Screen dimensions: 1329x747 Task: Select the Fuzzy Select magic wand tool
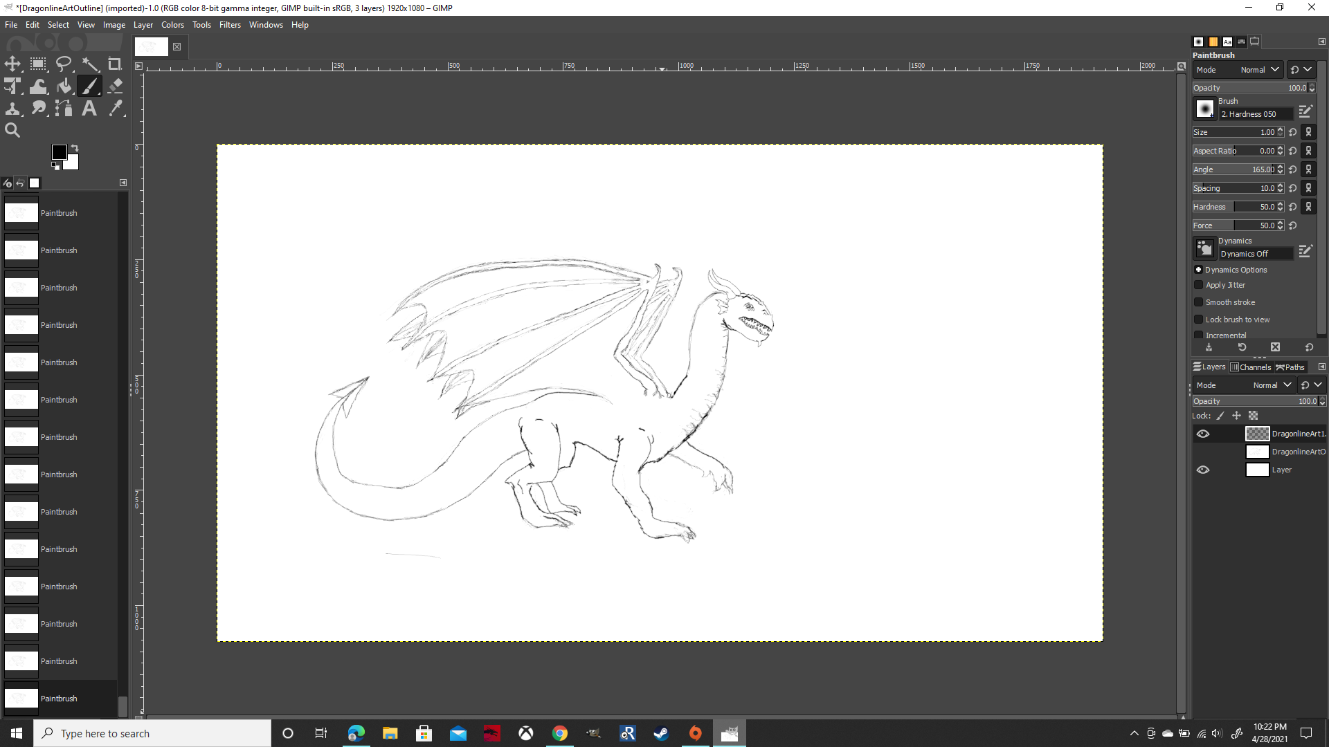90,64
